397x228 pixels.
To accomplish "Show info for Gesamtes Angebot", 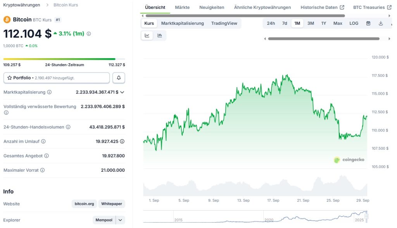I will pyautogui.click(x=47, y=156).
